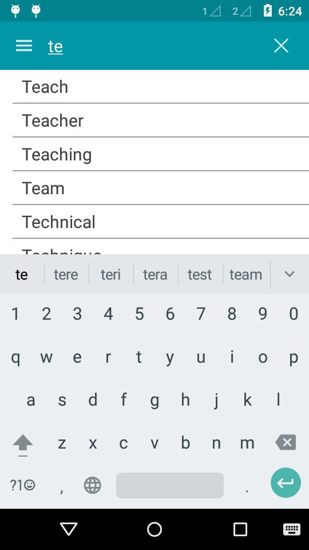Choose the 'tere' keyboard suggestion

click(x=66, y=274)
